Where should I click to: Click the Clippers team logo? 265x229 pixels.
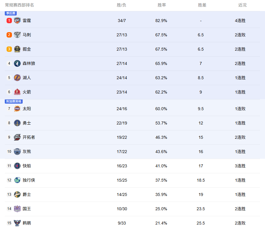click(x=17, y=166)
